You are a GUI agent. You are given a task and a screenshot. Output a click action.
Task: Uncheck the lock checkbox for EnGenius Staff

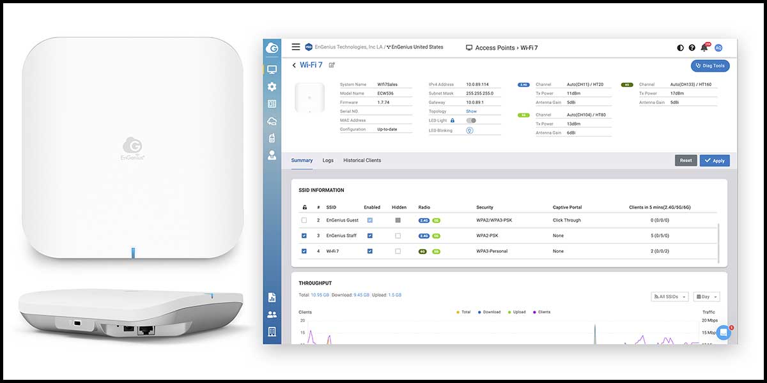pos(304,236)
